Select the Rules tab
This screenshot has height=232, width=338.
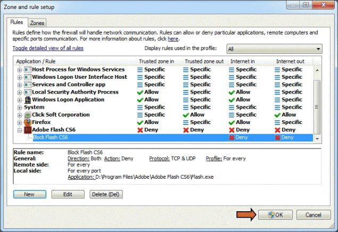click(17, 23)
